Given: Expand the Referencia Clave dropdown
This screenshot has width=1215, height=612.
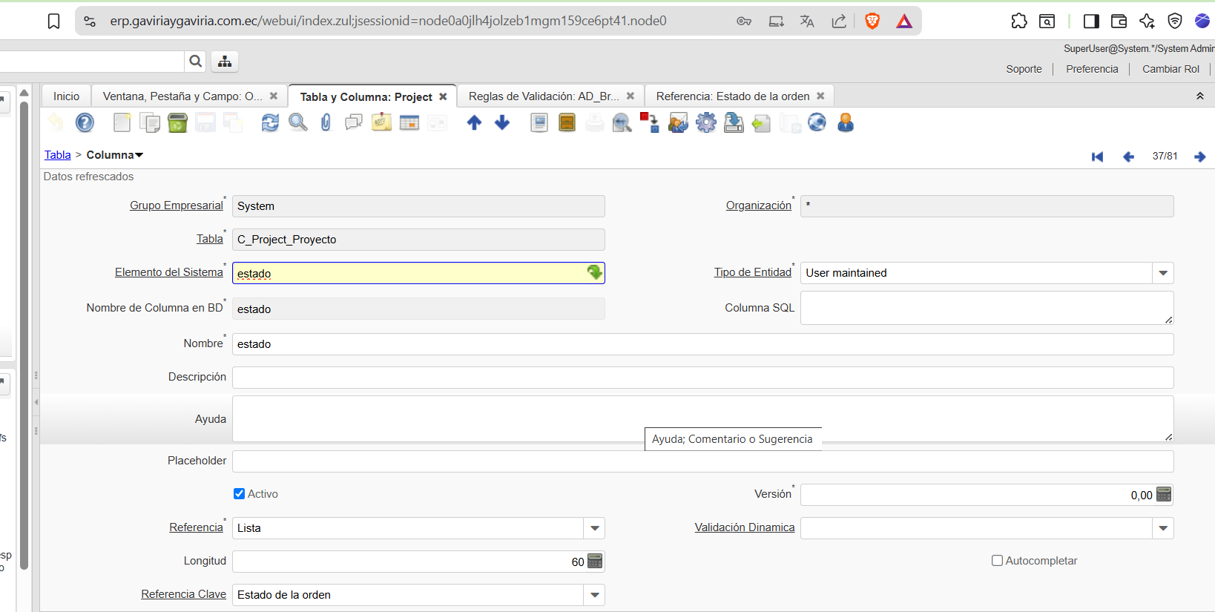Looking at the screenshot, I should (594, 595).
